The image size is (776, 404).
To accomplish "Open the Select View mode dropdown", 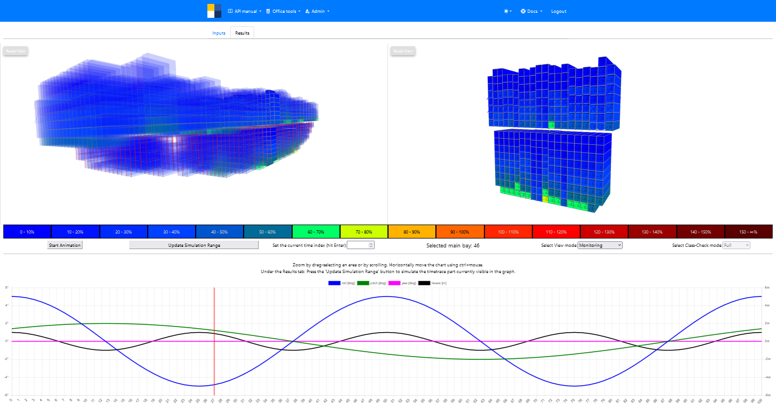I will (600, 245).
